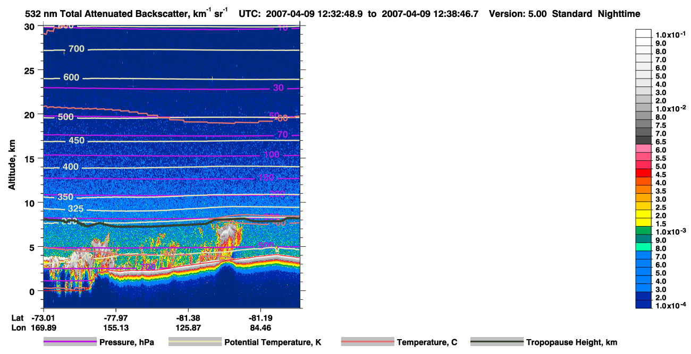Click the 700 potential temperature contour label
Image resolution: width=691 pixels, height=354 pixels.
click(77, 49)
